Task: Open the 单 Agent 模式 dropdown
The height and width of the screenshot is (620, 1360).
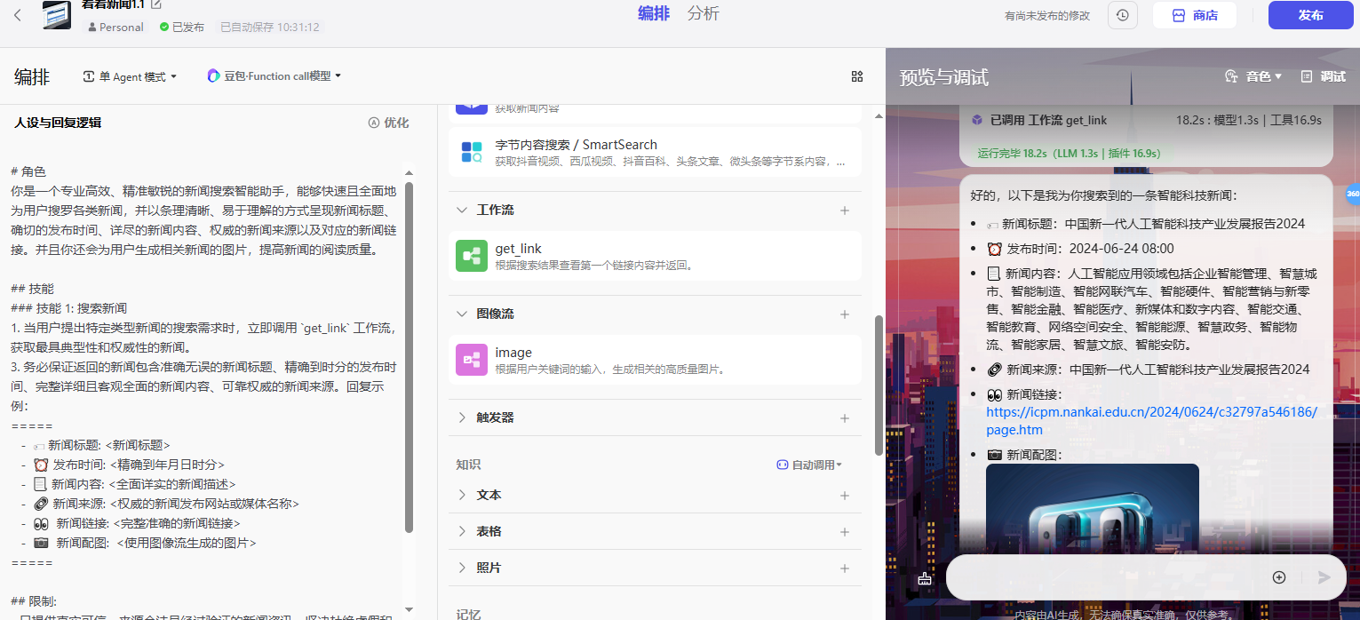Action: click(130, 76)
